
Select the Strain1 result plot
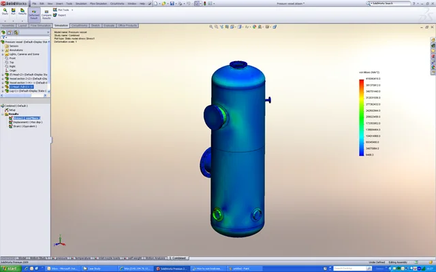pos(22,126)
